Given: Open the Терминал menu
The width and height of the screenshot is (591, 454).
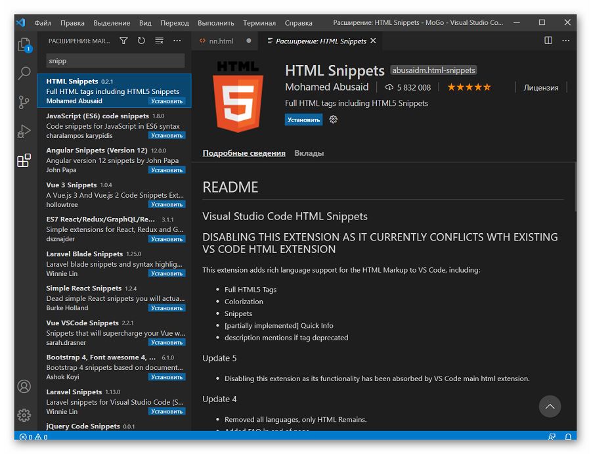Looking at the screenshot, I should (x=259, y=23).
